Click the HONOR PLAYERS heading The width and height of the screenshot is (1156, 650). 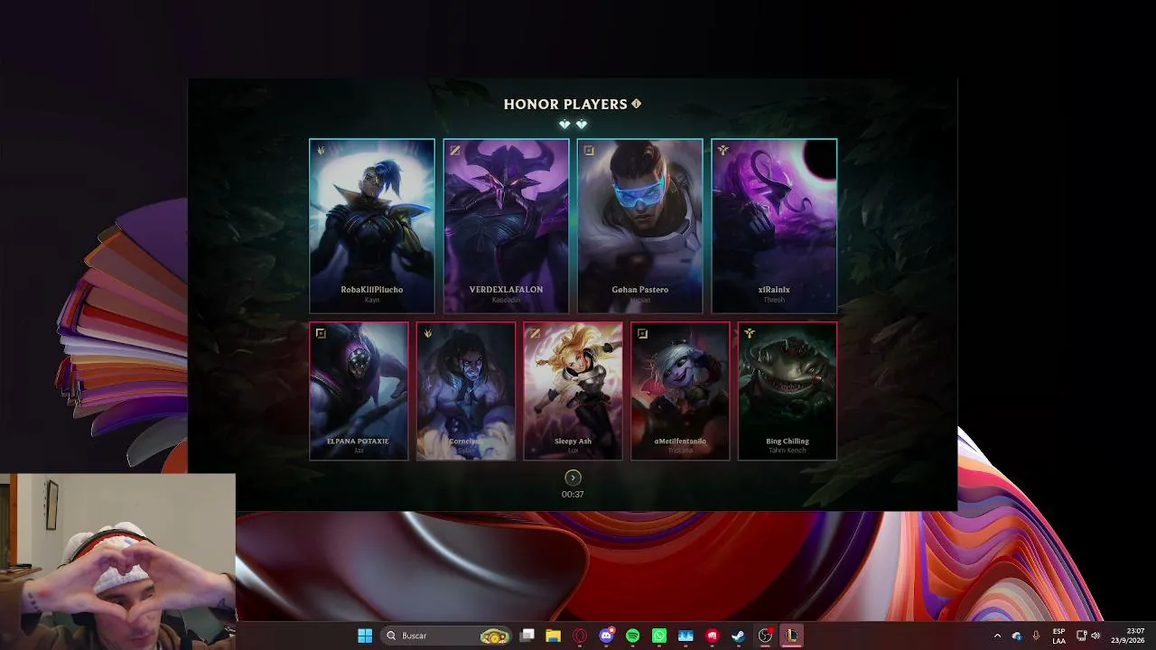[x=565, y=104]
